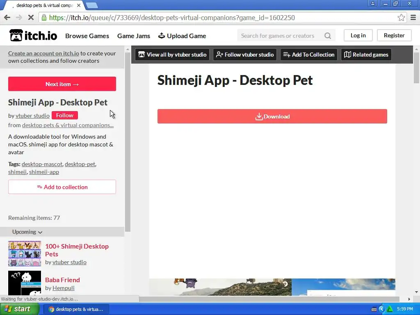Click the keyboard icon in system tray
The height and width of the screenshot is (315, 420).
tap(374, 309)
